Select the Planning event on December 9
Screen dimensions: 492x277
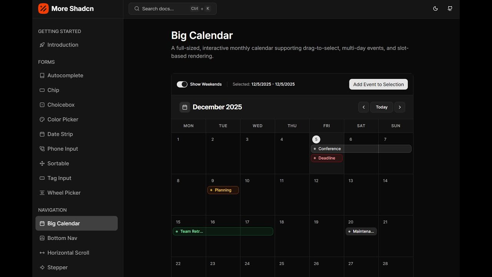tap(223, 190)
